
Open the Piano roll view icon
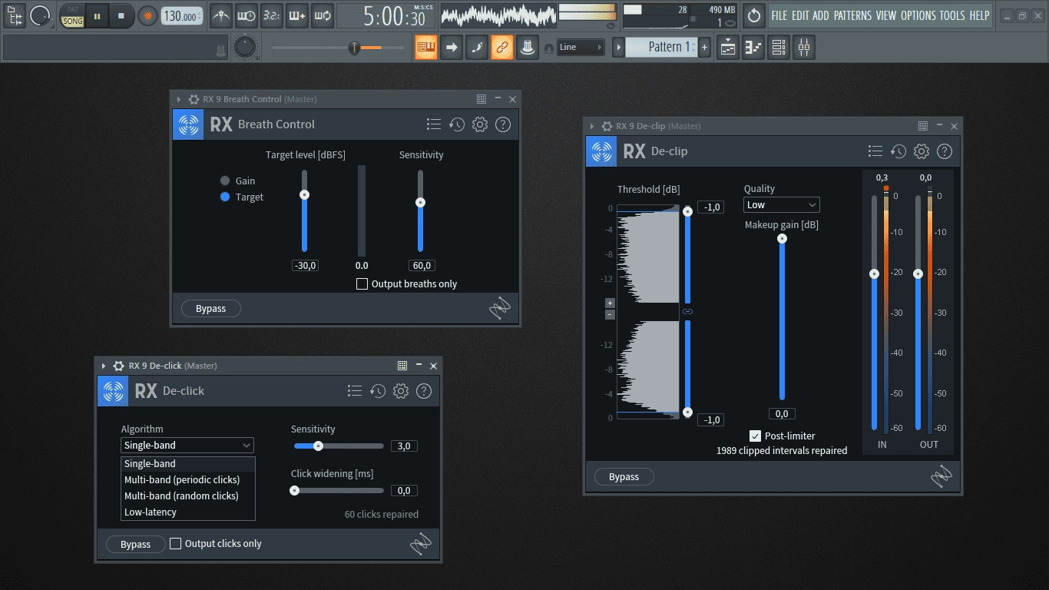click(x=753, y=47)
